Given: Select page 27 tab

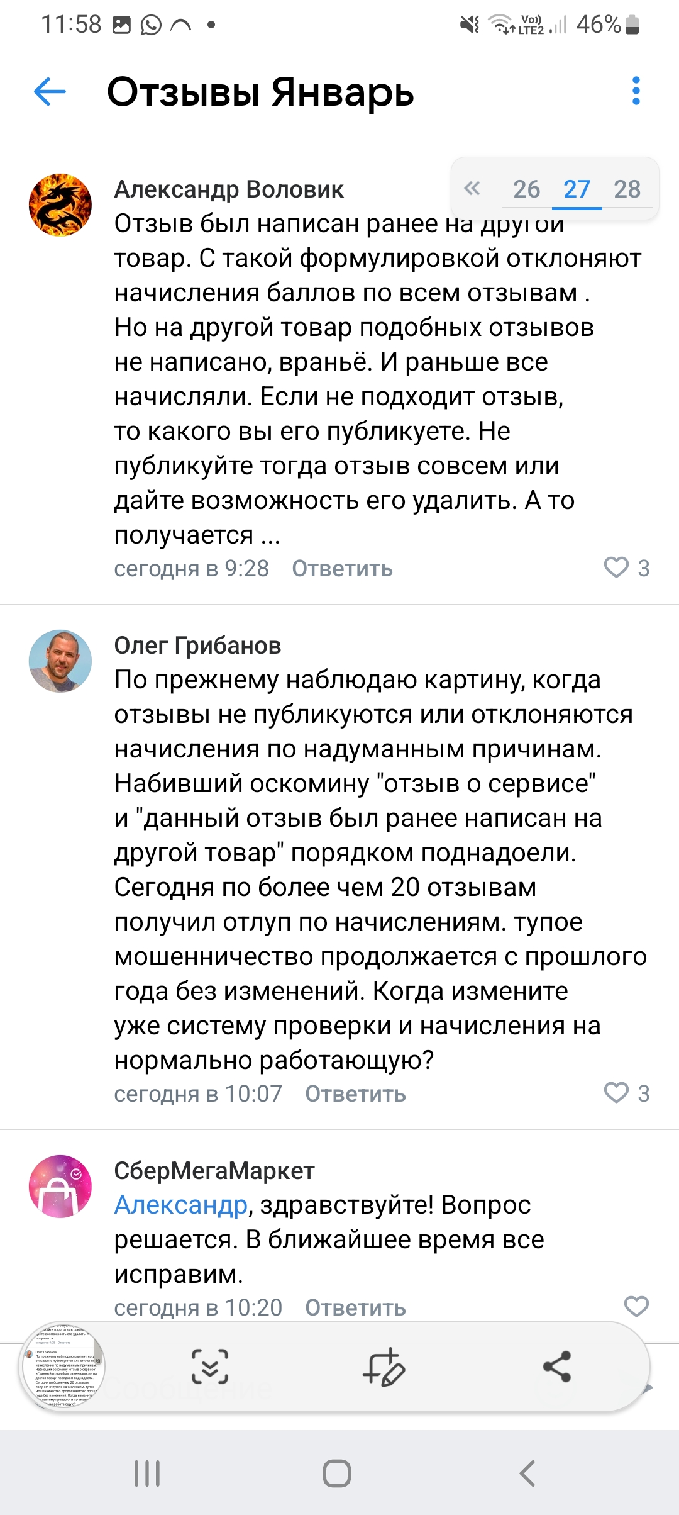Looking at the screenshot, I should (577, 189).
